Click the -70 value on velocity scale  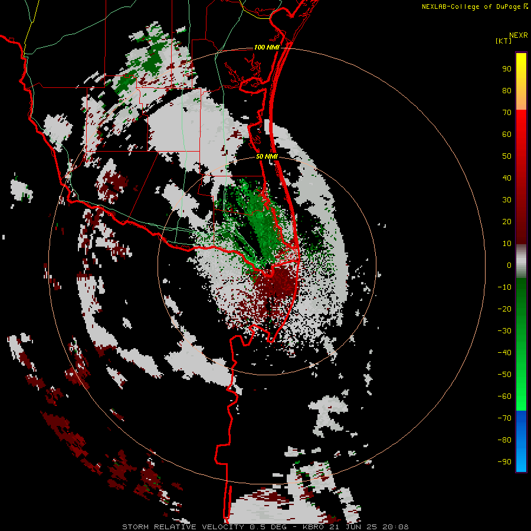coord(504,418)
